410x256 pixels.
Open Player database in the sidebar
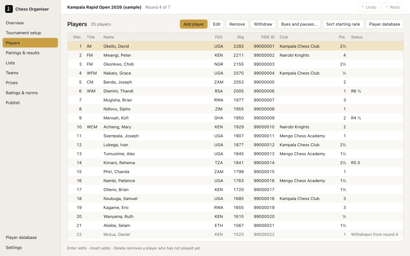(30, 237)
